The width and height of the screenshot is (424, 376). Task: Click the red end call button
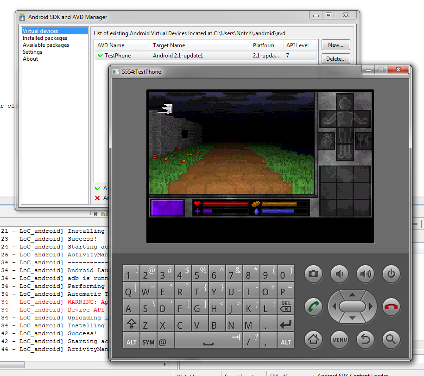(x=391, y=307)
